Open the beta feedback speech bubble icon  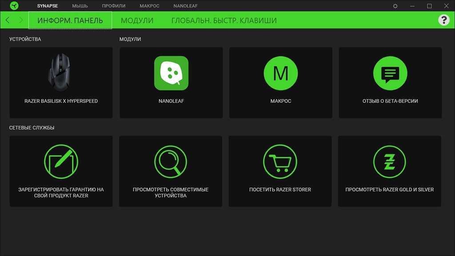pyautogui.click(x=390, y=73)
